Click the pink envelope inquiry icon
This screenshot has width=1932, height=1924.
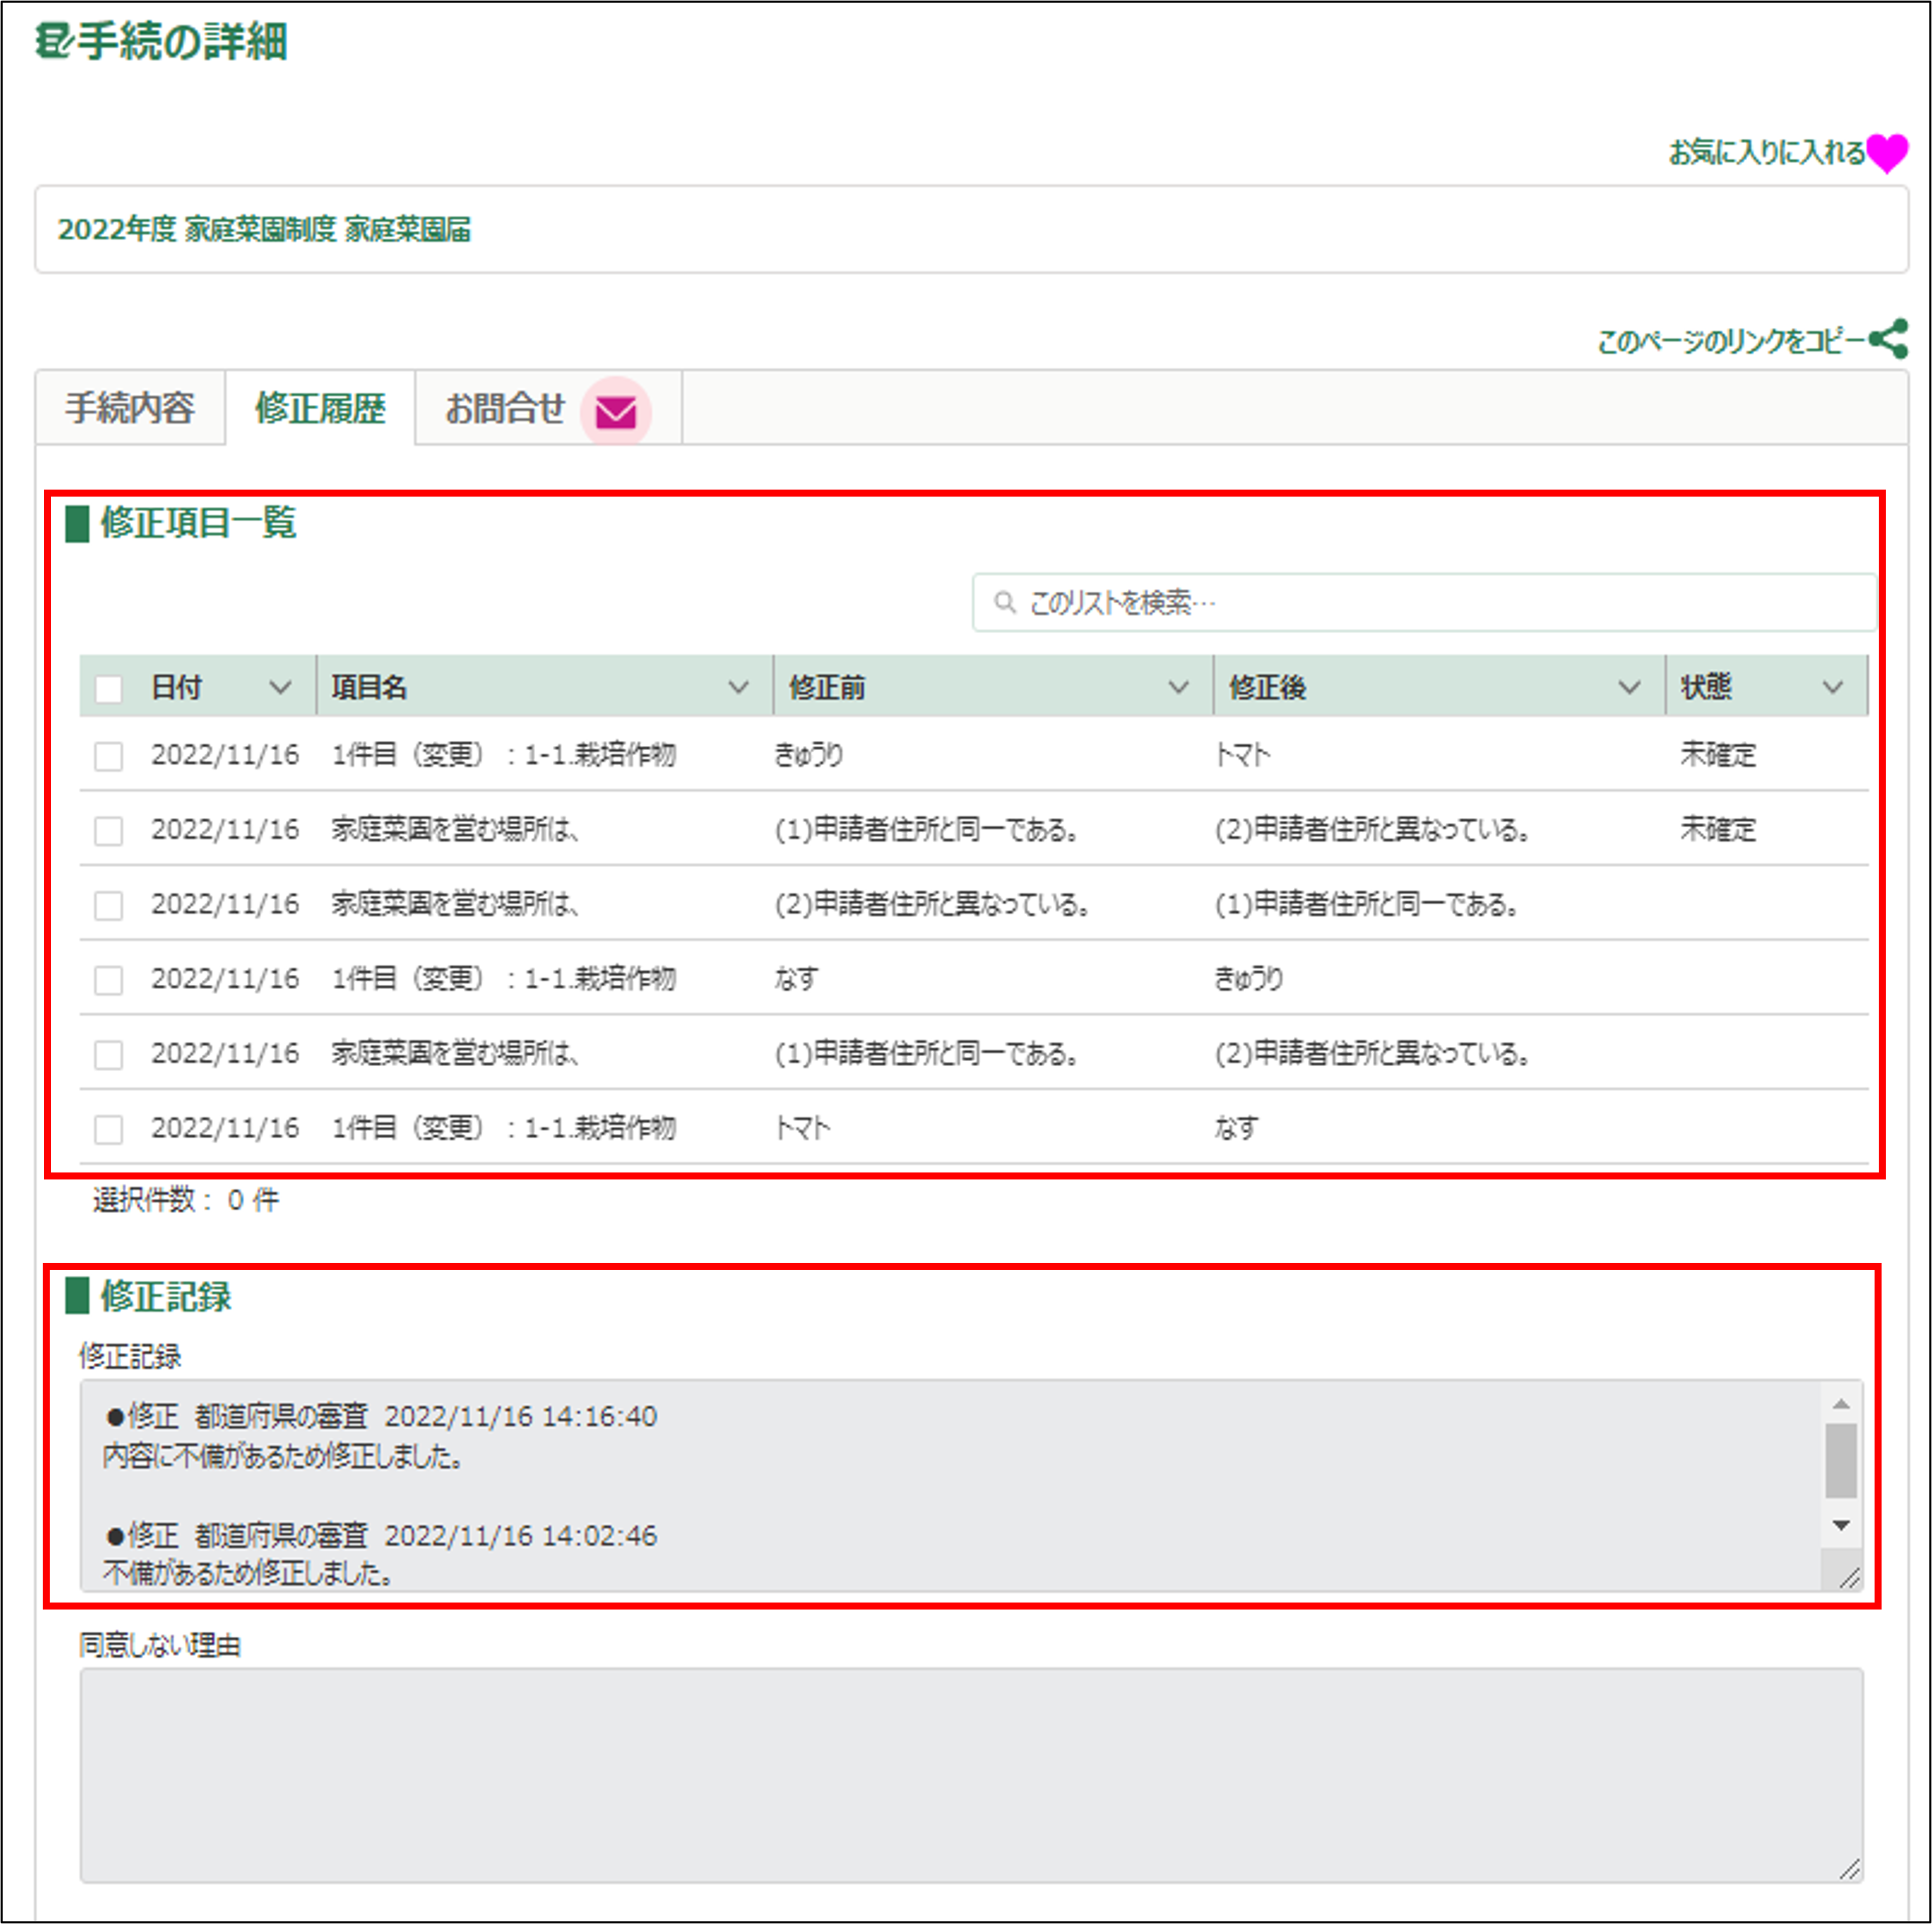coord(615,412)
